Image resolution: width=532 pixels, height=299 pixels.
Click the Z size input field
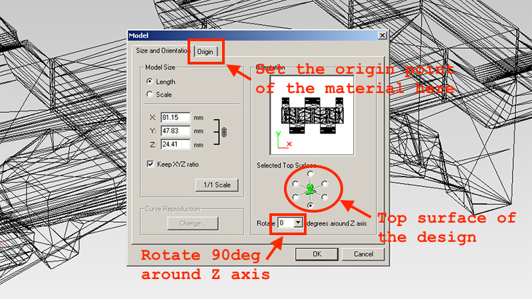pyautogui.click(x=176, y=144)
